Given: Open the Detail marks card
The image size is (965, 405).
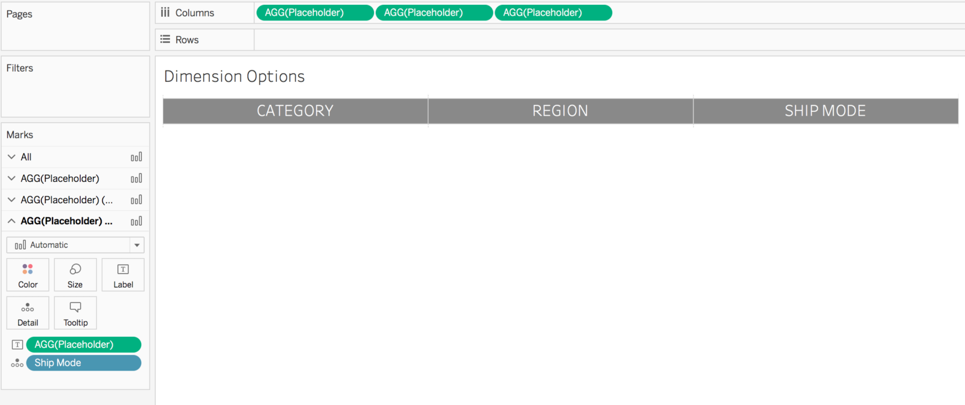Looking at the screenshot, I should 28,313.
